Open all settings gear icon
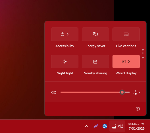Image resolution: width=150 pixels, height=133 pixels. (138, 109)
